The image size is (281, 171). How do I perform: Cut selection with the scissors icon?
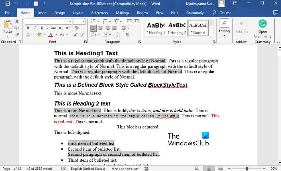pos(17,21)
